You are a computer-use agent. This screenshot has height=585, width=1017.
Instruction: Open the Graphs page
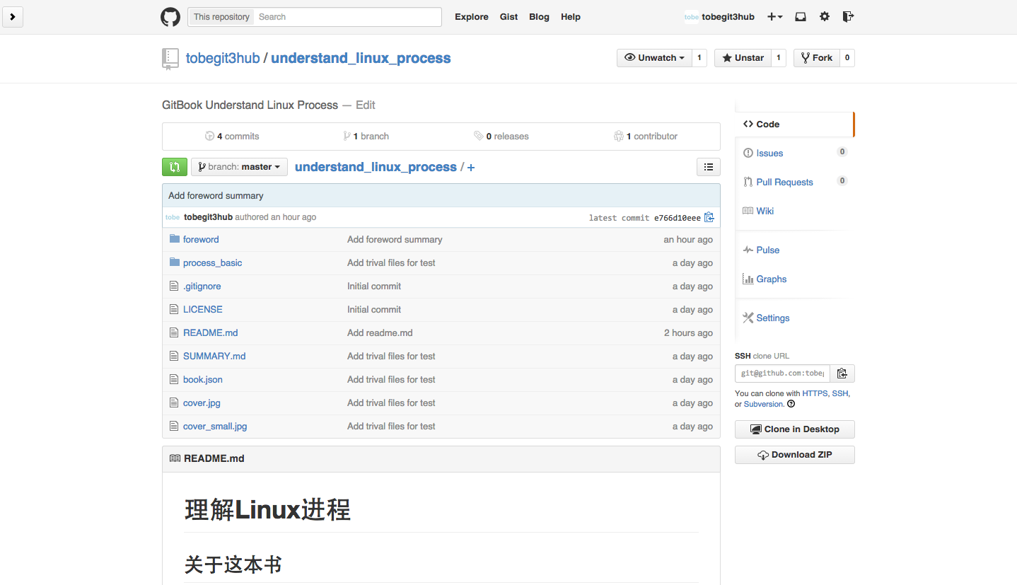(771, 279)
